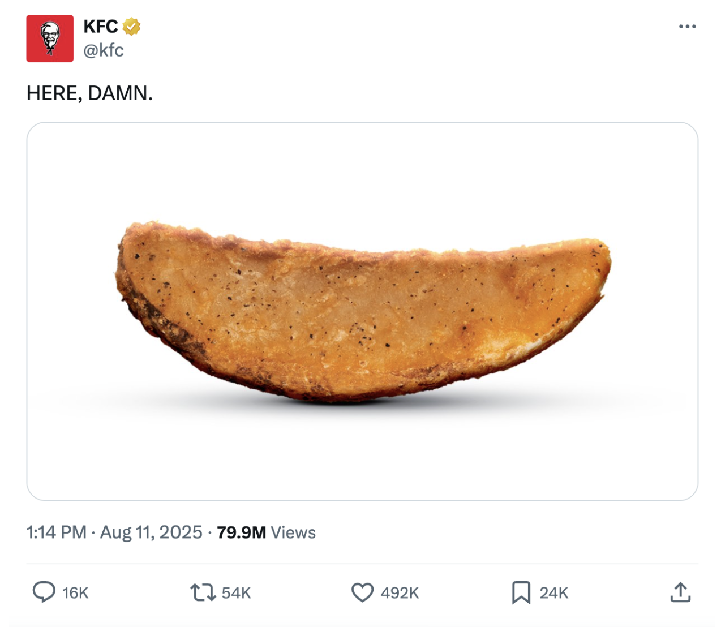The image size is (721, 627).
Task: View the 16K replies count
Action: tap(76, 593)
